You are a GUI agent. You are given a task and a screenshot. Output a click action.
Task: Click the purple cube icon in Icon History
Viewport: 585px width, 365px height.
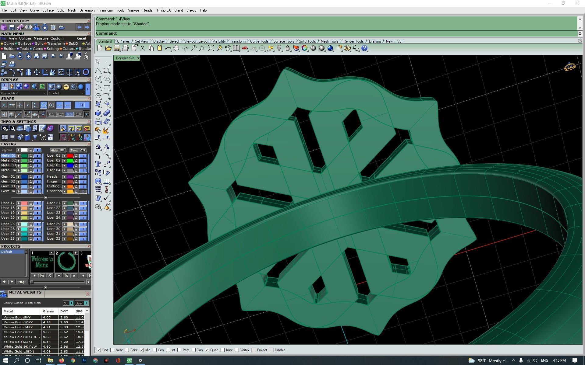tap(4, 27)
